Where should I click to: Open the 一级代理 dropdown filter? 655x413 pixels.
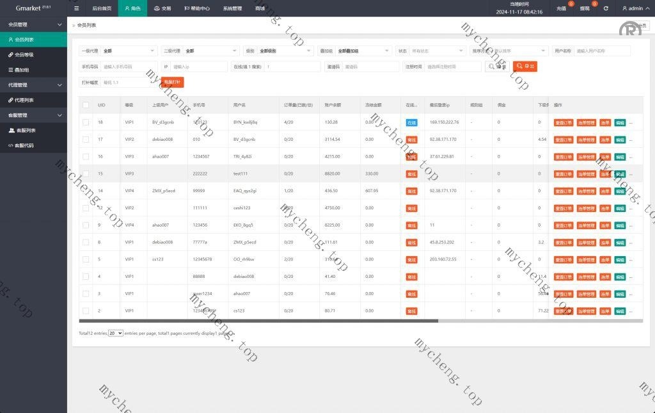pyautogui.click(x=129, y=51)
